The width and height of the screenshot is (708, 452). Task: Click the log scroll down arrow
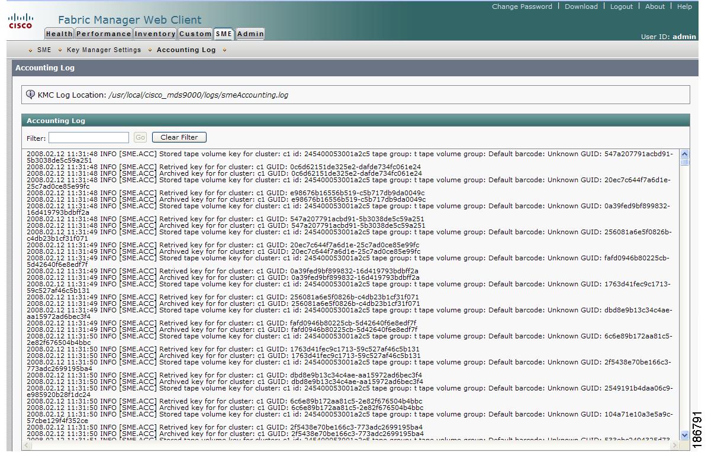click(684, 435)
